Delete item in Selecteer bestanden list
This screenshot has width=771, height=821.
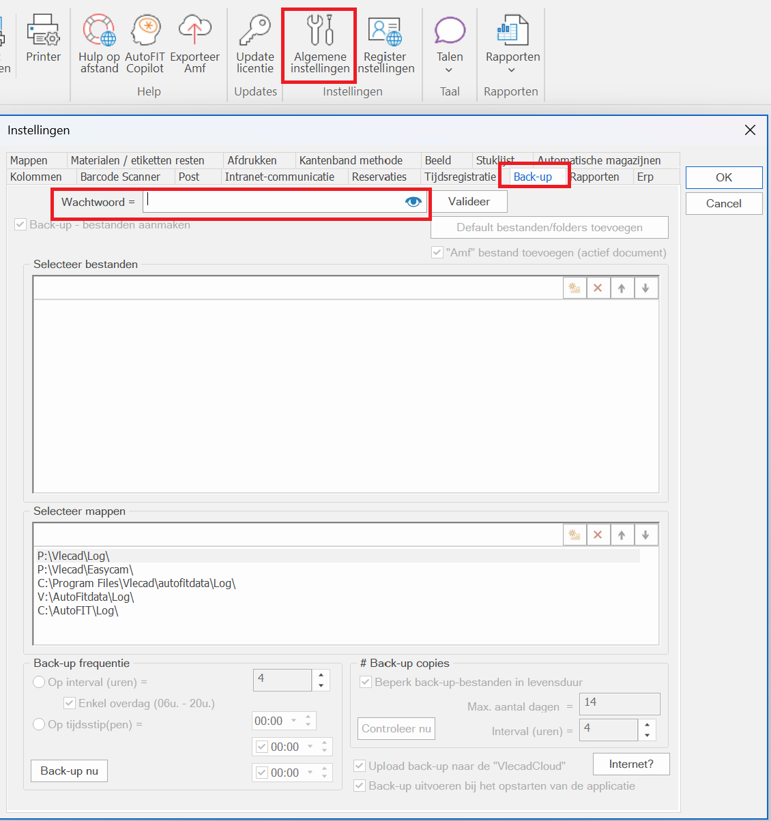tap(598, 288)
